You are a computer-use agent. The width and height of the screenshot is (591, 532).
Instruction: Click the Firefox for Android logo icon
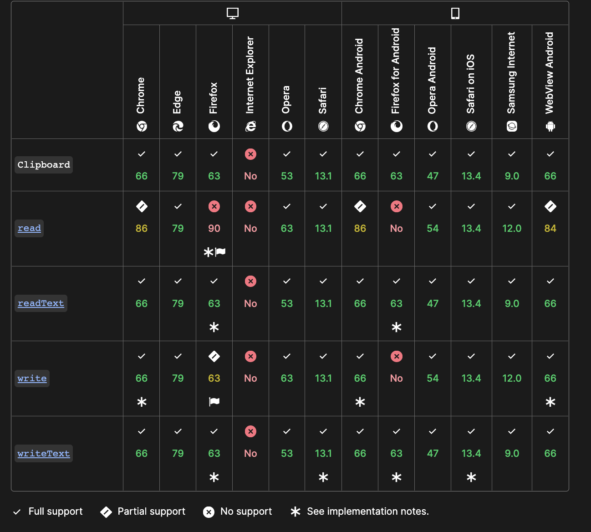[396, 126]
